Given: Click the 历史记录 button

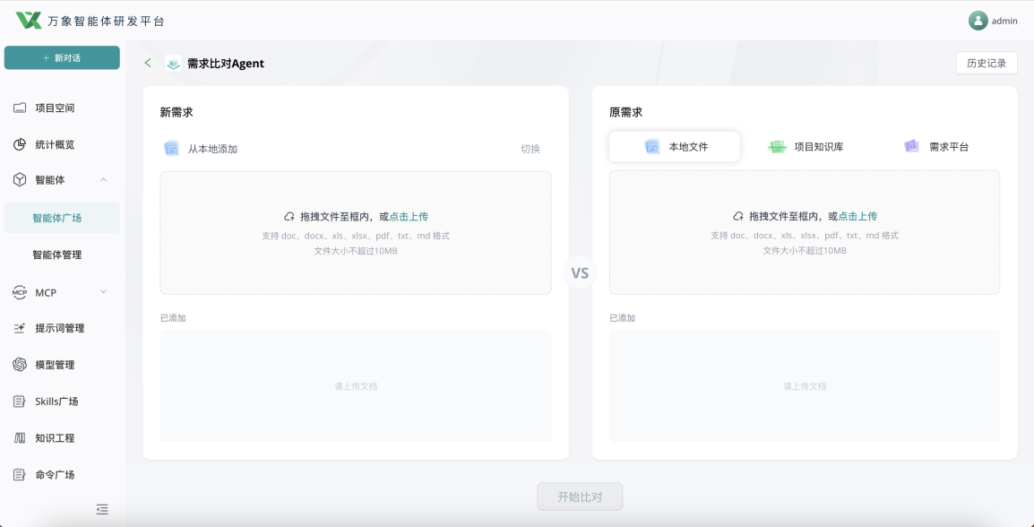Looking at the screenshot, I should click(x=987, y=64).
